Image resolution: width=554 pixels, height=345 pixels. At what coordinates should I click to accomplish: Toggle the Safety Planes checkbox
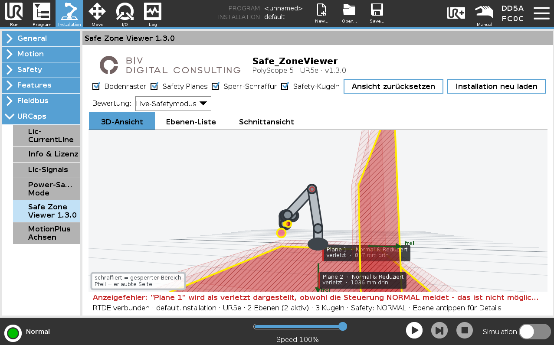(x=154, y=86)
